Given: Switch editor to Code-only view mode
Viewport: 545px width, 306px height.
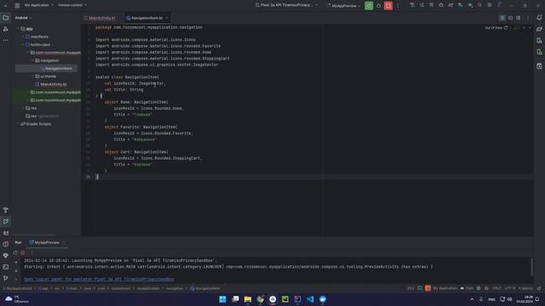Looking at the screenshot, I should [x=502, y=18].
